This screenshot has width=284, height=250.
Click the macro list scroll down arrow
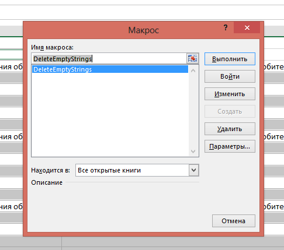193,151
